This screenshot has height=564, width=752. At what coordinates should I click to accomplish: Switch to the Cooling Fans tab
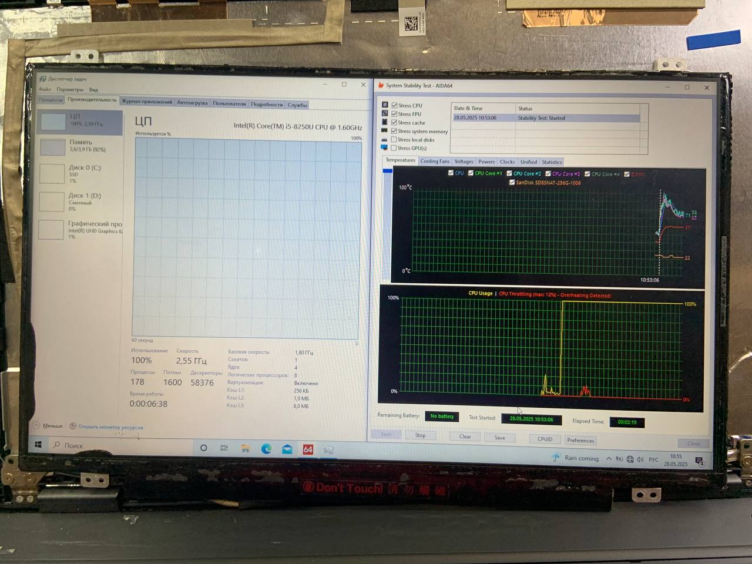coord(435,162)
